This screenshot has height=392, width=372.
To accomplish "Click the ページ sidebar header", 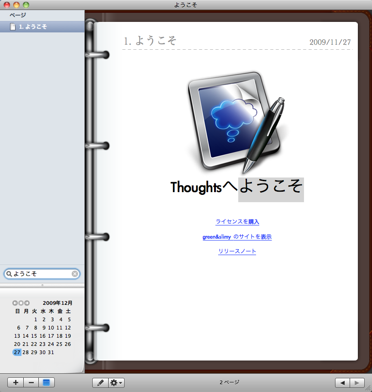I will [17, 15].
